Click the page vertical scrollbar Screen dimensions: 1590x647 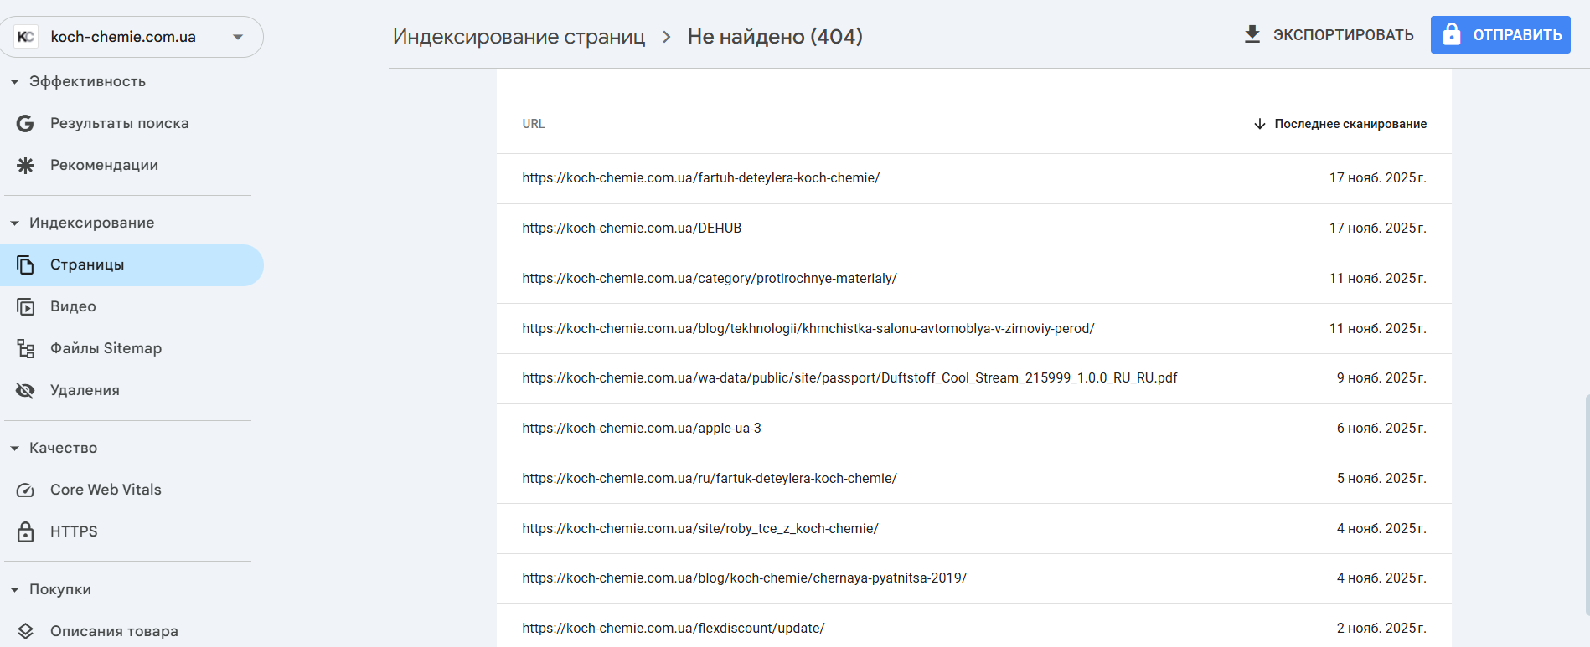click(x=1587, y=505)
